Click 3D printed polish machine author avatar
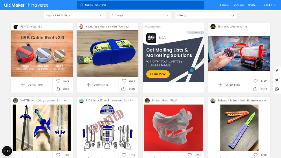This screenshot has width=281, height=158. [x=213, y=27]
